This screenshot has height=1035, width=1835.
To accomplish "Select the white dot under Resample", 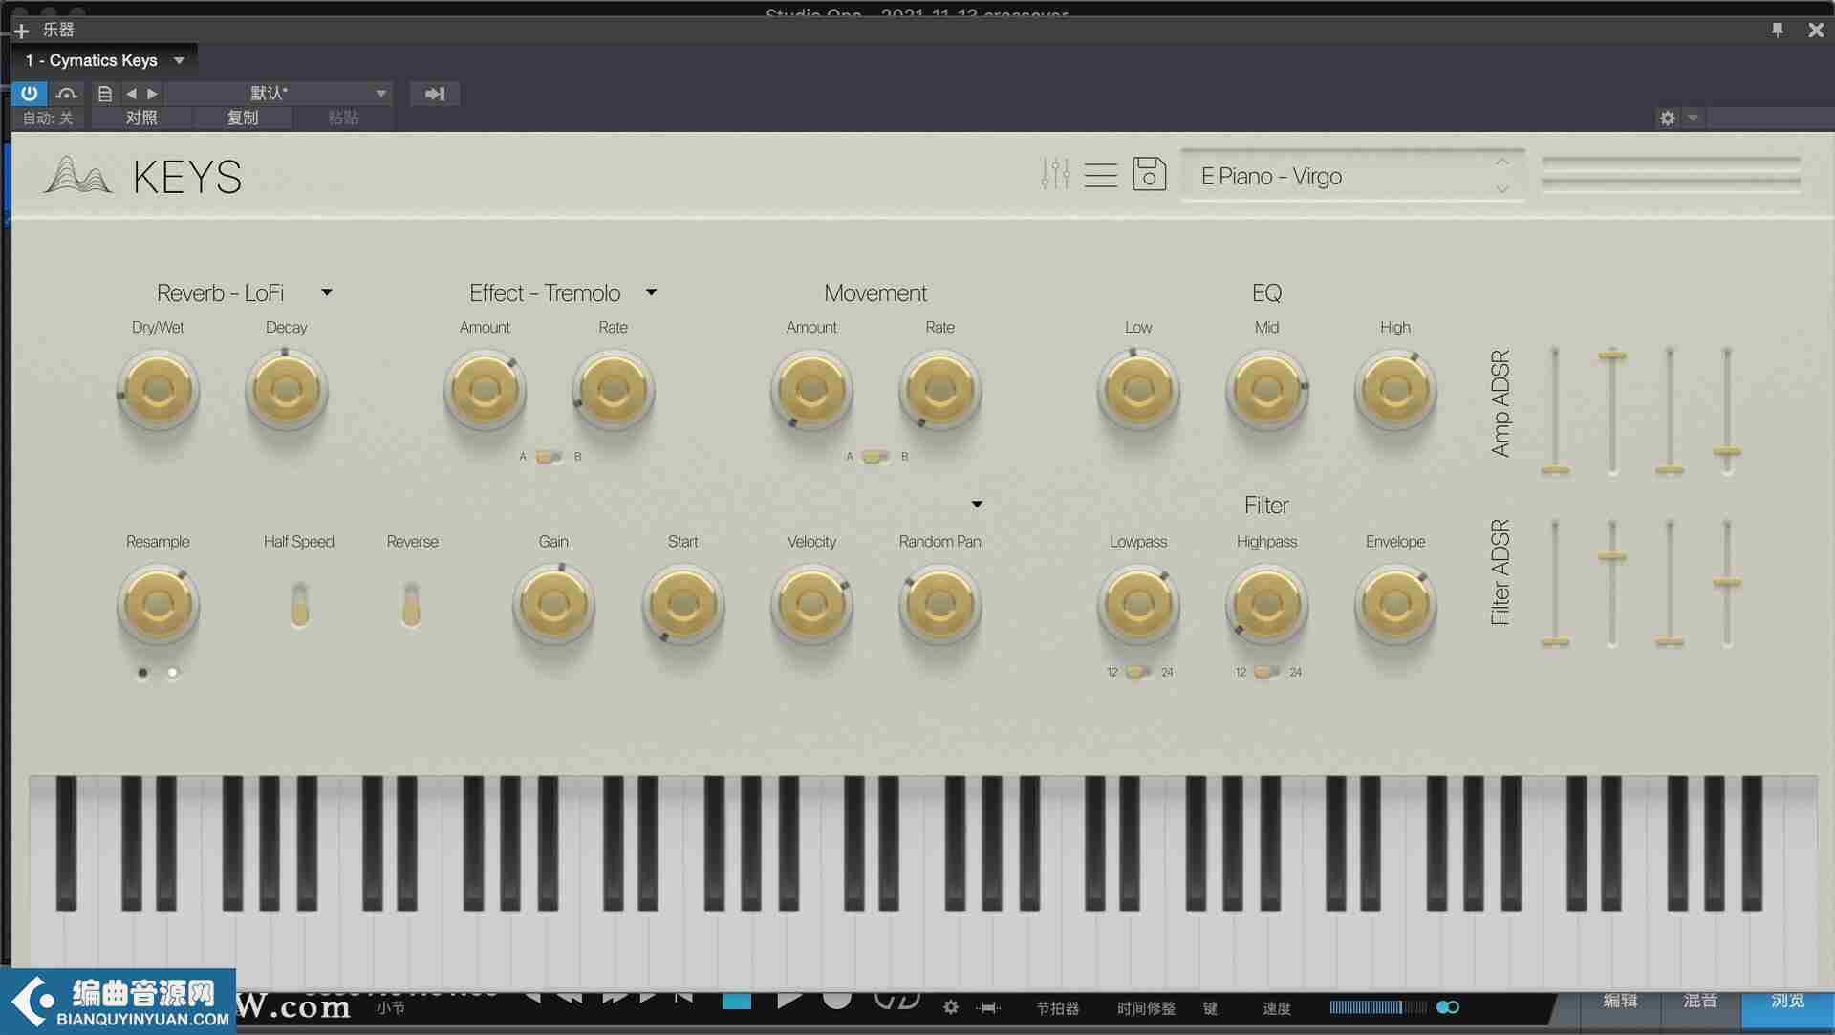I will (172, 673).
